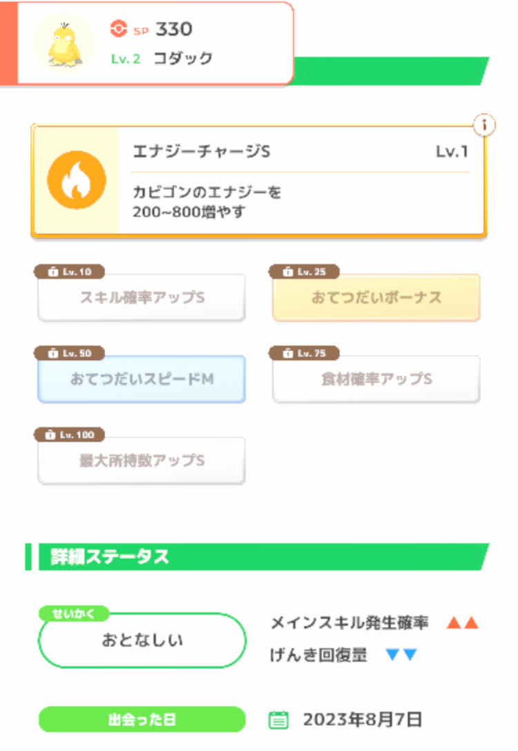Tap the Poké Ball SP icon
This screenshot has height=751, width=518.
(x=119, y=29)
